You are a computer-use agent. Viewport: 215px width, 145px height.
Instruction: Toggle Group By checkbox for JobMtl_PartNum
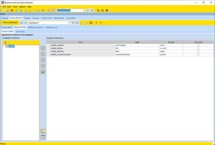point(198,51)
